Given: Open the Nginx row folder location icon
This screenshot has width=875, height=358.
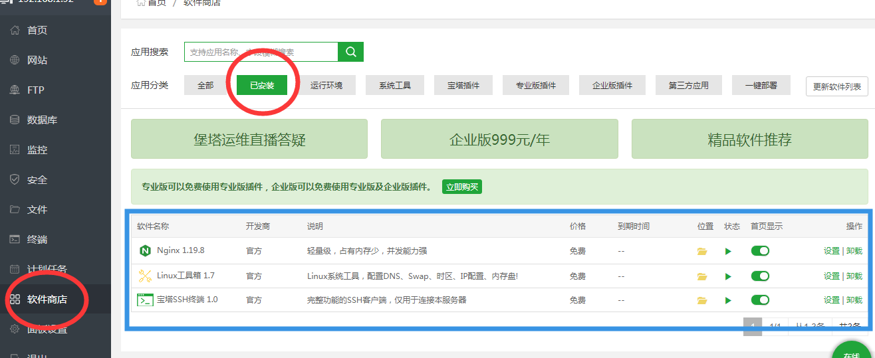Looking at the screenshot, I should (x=702, y=251).
